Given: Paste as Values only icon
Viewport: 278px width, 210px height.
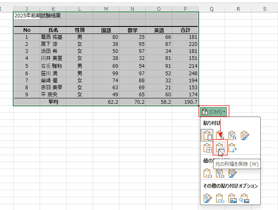Looking at the screenshot, I should click(207, 173).
